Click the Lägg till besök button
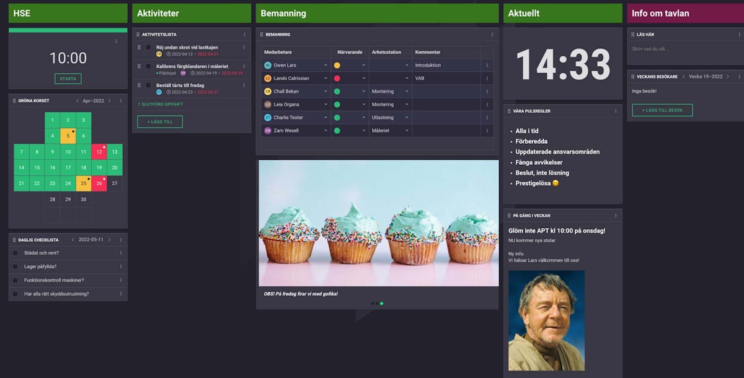Screen dimensions: 744x378 [662, 110]
